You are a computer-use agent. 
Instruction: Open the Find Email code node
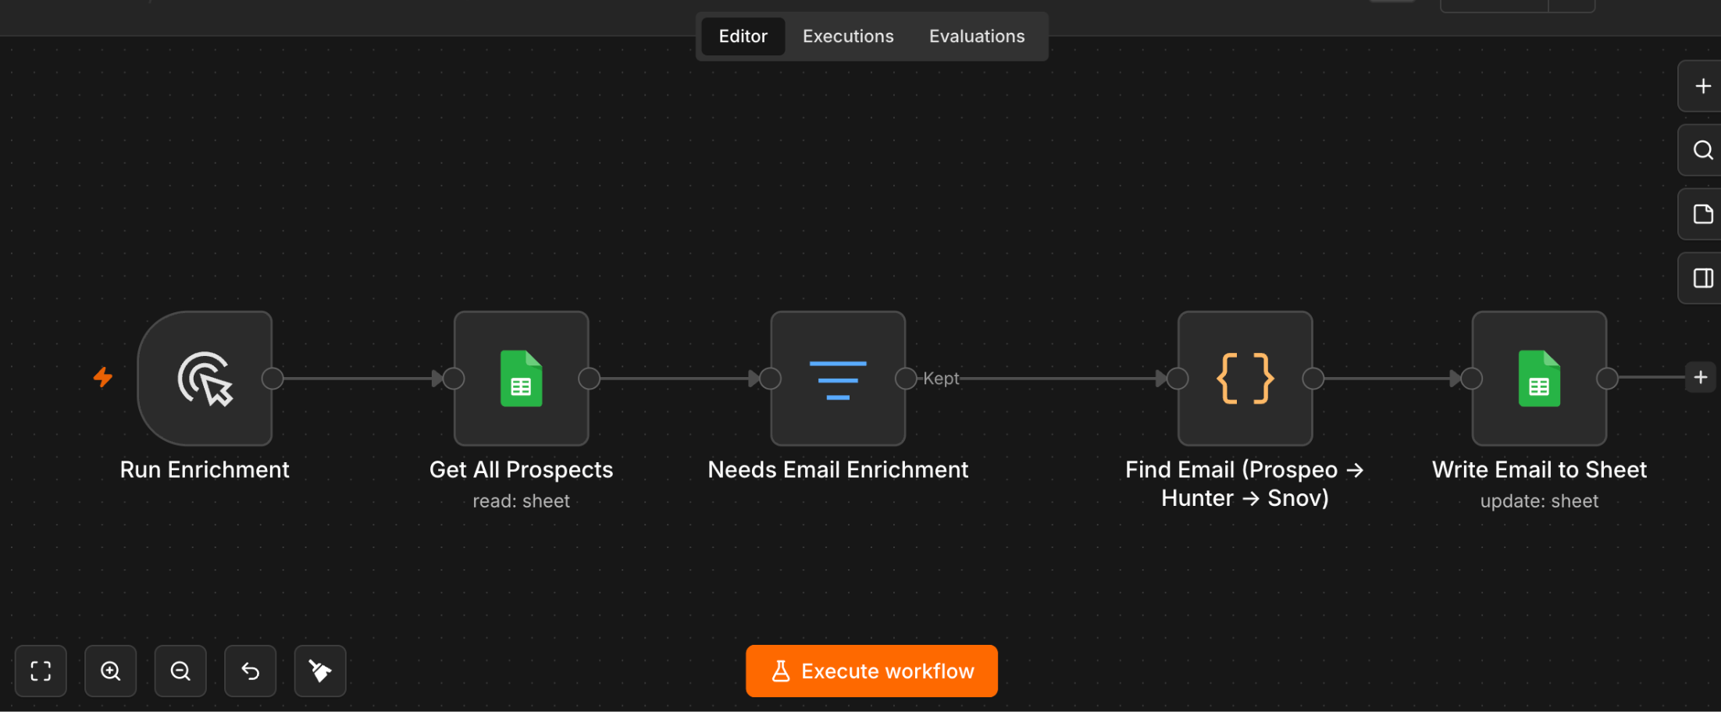pos(1245,379)
